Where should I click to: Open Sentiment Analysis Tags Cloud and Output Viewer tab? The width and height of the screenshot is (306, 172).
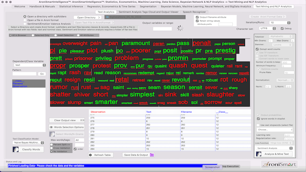(149, 12)
